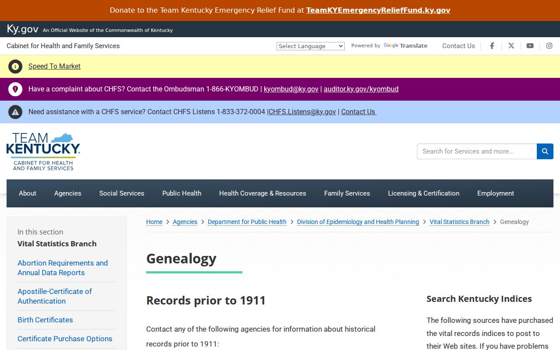Open Health Coverage & Resources menu
The width and height of the screenshot is (560, 350).
[x=262, y=193]
